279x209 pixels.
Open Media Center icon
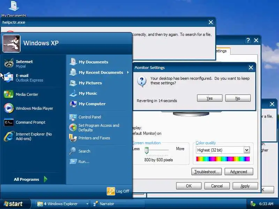8,94
